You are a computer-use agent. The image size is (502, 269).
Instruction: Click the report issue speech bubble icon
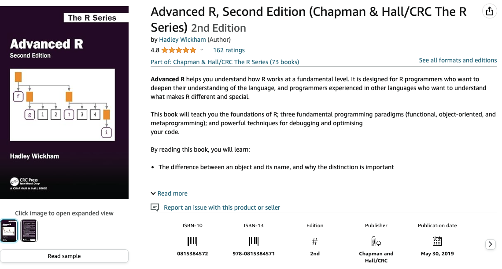[155, 207]
